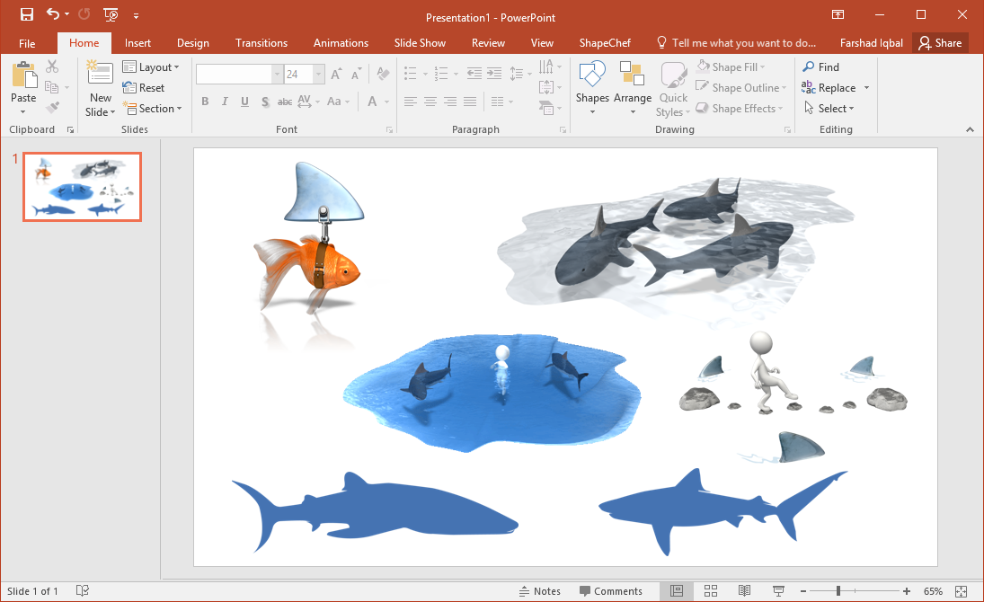This screenshot has height=602, width=984.
Task: Click the Cut scissors icon
Action: [52, 66]
